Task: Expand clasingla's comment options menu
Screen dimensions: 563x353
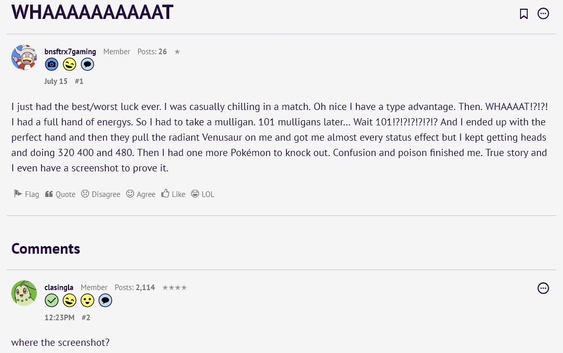Action: pos(543,289)
